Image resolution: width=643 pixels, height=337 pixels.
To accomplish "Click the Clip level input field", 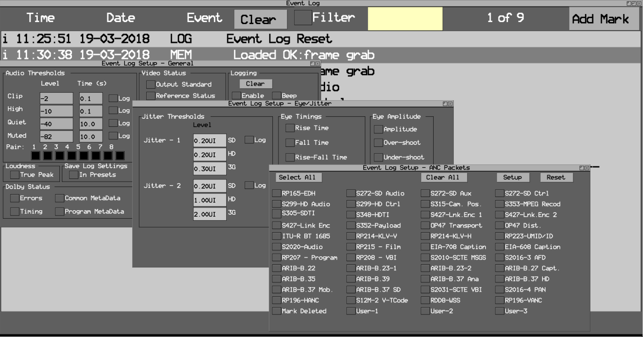I will coord(56,98).
